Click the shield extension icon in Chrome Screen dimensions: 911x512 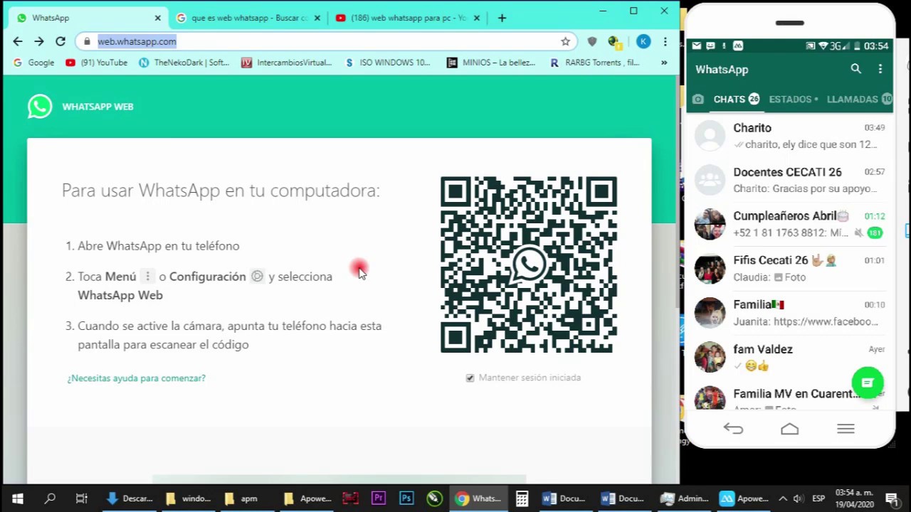pyautogui.click(x=592, y=41)
